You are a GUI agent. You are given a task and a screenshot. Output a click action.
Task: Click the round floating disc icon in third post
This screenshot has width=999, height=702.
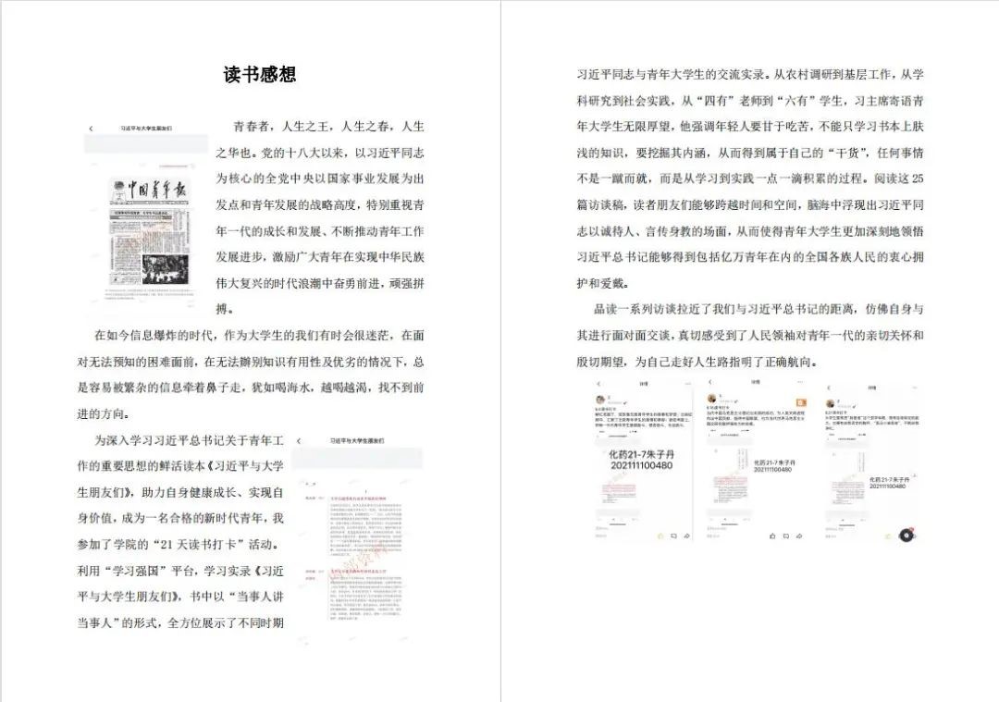pyautogui.click(x=907, y=534)
